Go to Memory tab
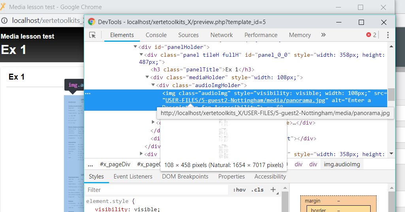Viewport: 405px width, 212px height. pos(300,35)
